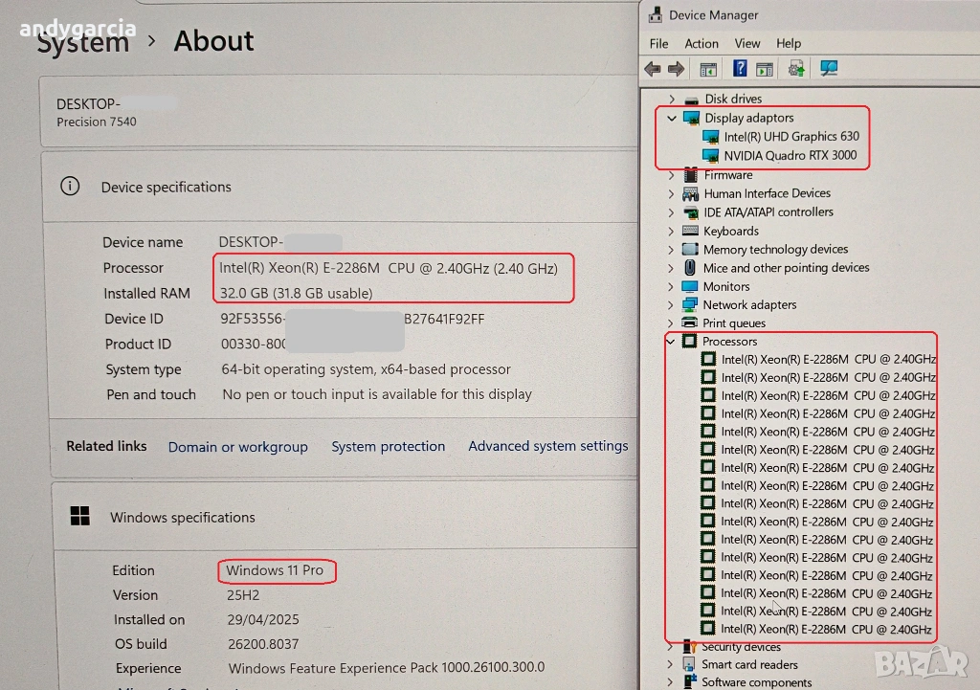Viewport: 980px width, 690px height.
Task: Collapse the Processors category
Action: pos(671,342)
